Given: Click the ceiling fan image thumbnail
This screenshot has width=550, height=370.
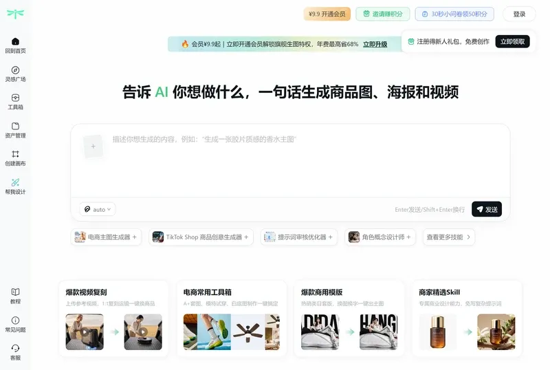Looking at the screenshot, I should pos(247,331).
